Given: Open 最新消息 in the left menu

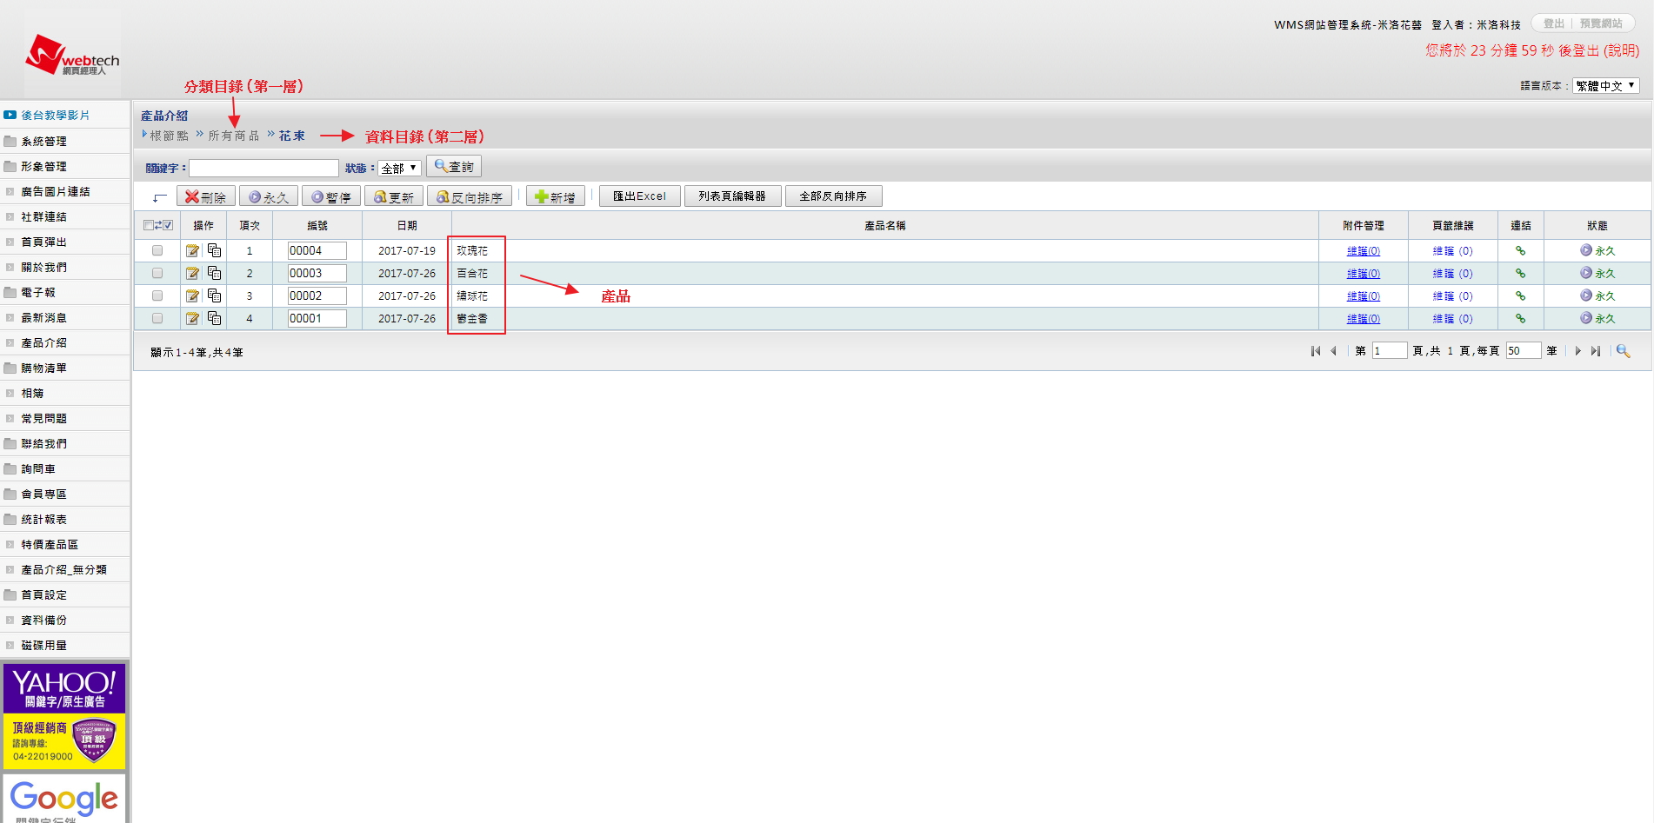Looking at the screenshot, I should coord(43,318).
